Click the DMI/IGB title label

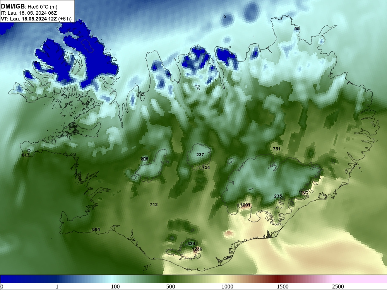tap(13, 6)
